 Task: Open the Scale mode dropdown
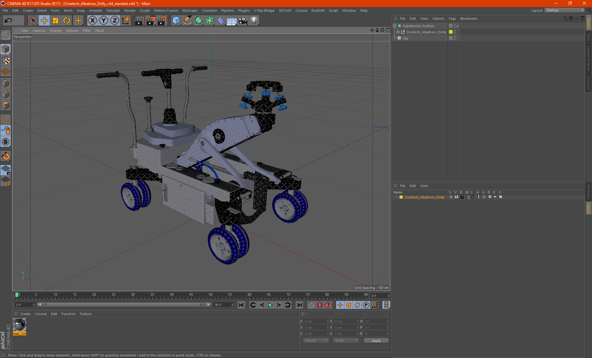(346, 340)
